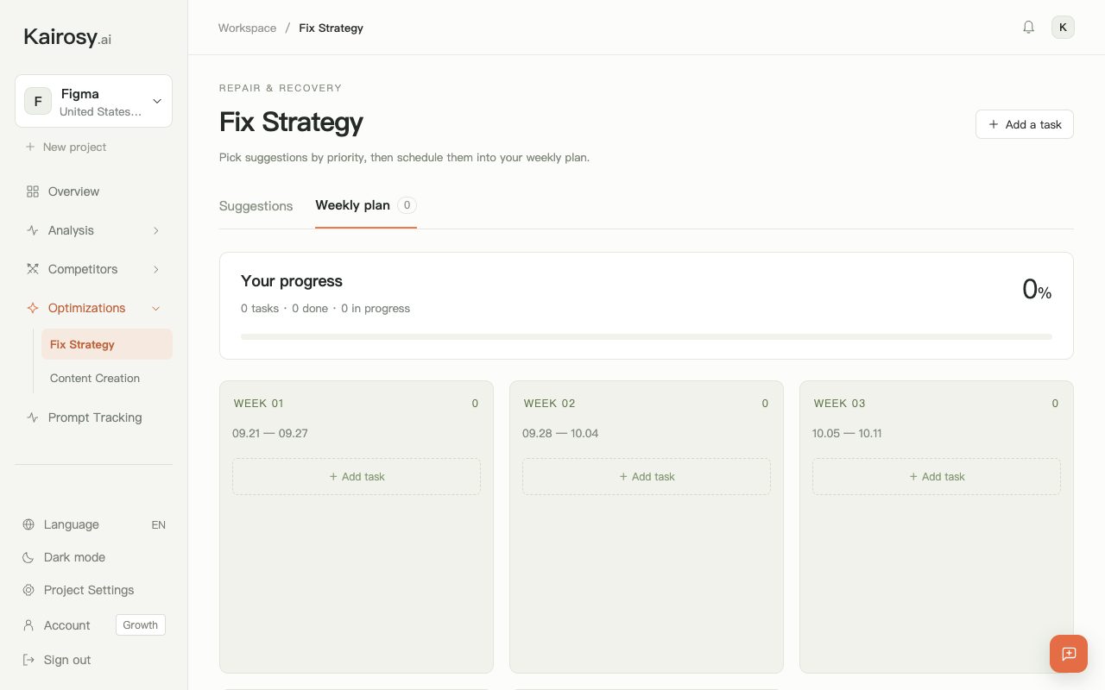Click the WEEK 01 heading

point(258,403)
